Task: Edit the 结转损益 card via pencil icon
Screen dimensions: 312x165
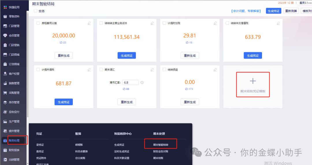Action: [x=215, y=70]
